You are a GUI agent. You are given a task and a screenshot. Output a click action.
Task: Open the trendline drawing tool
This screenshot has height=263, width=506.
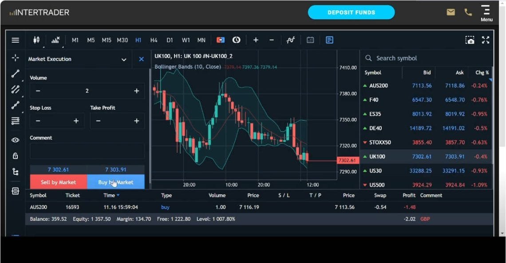[15, 73]
